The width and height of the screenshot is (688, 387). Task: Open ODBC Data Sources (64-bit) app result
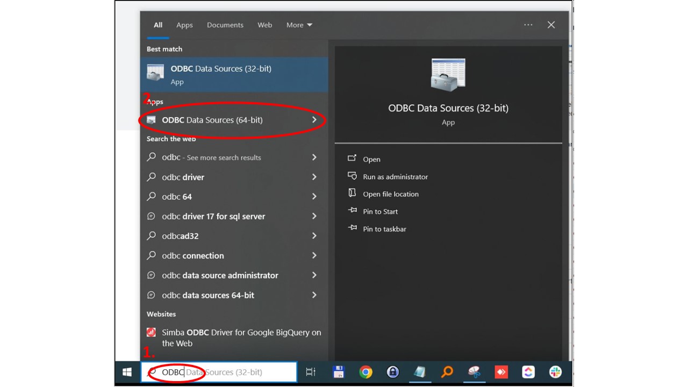click(x=212, y=120)
